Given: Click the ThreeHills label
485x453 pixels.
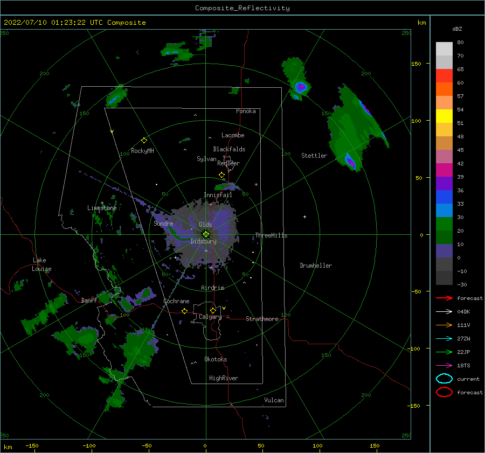Looking at the screenshot, I should click(271, 235).
